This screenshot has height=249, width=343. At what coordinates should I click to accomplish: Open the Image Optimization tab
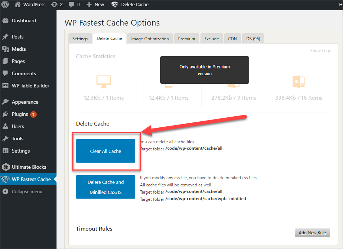[x=150, y=39]
